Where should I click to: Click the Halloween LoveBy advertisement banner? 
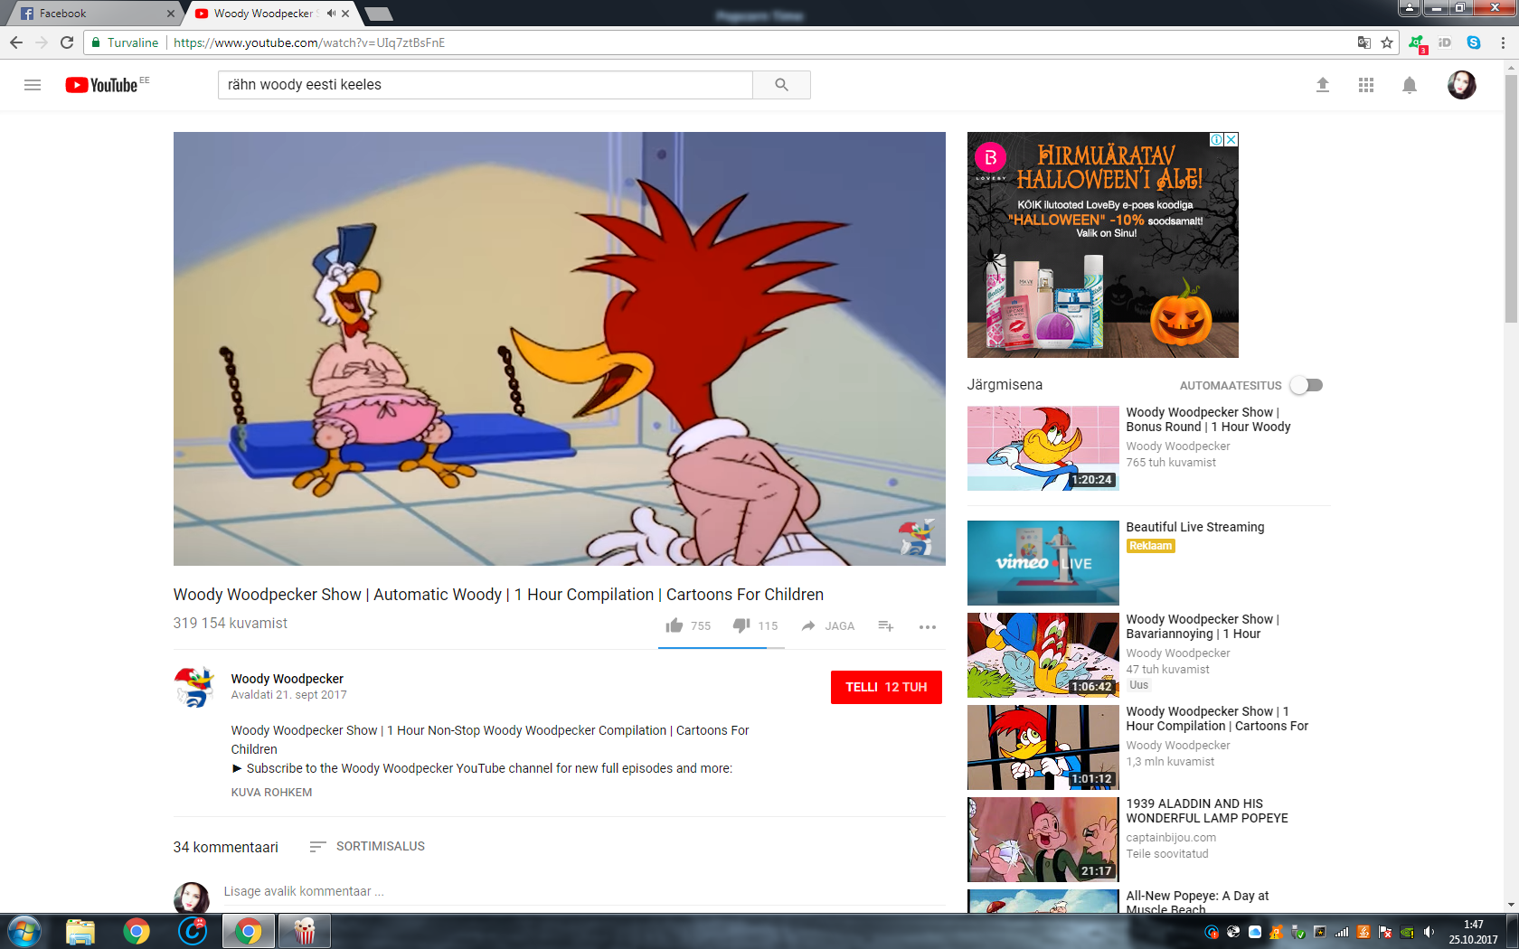tap(1103, 245)
